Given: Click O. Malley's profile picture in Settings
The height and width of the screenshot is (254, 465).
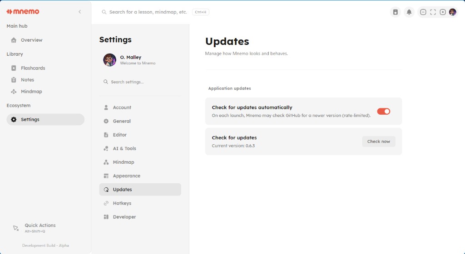Looking at the screenshot, I should coord(110,60).
